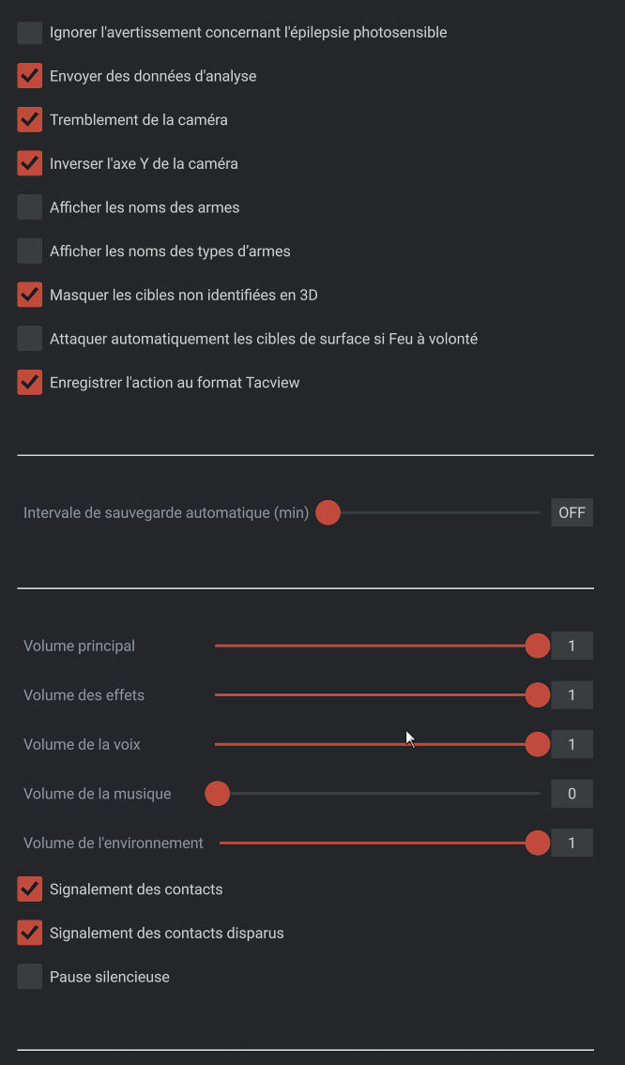The width and height of the screenshot is (625, 1065).
Task: Disable Tremblement de la caméra
Action: [30, 120]
